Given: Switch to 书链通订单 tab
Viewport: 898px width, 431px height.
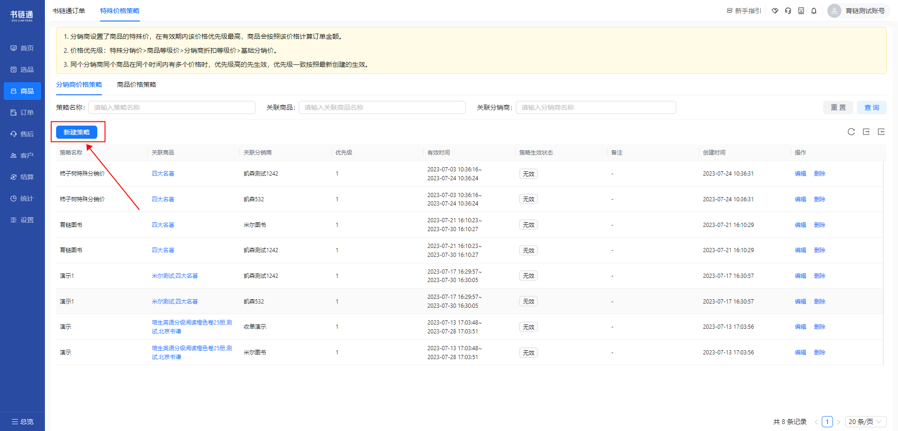Looking at the screenshot, I should 69,11.
